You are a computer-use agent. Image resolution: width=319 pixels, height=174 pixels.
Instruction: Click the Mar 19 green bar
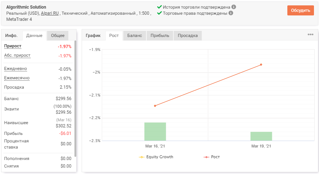pyautogui.click(x=261, y=136)
